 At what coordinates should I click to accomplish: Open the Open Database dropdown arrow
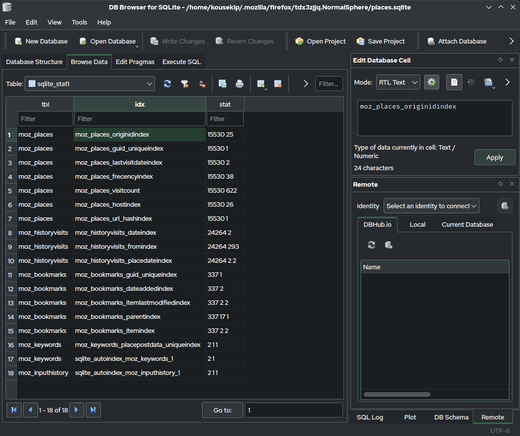(x=137, y=47)
